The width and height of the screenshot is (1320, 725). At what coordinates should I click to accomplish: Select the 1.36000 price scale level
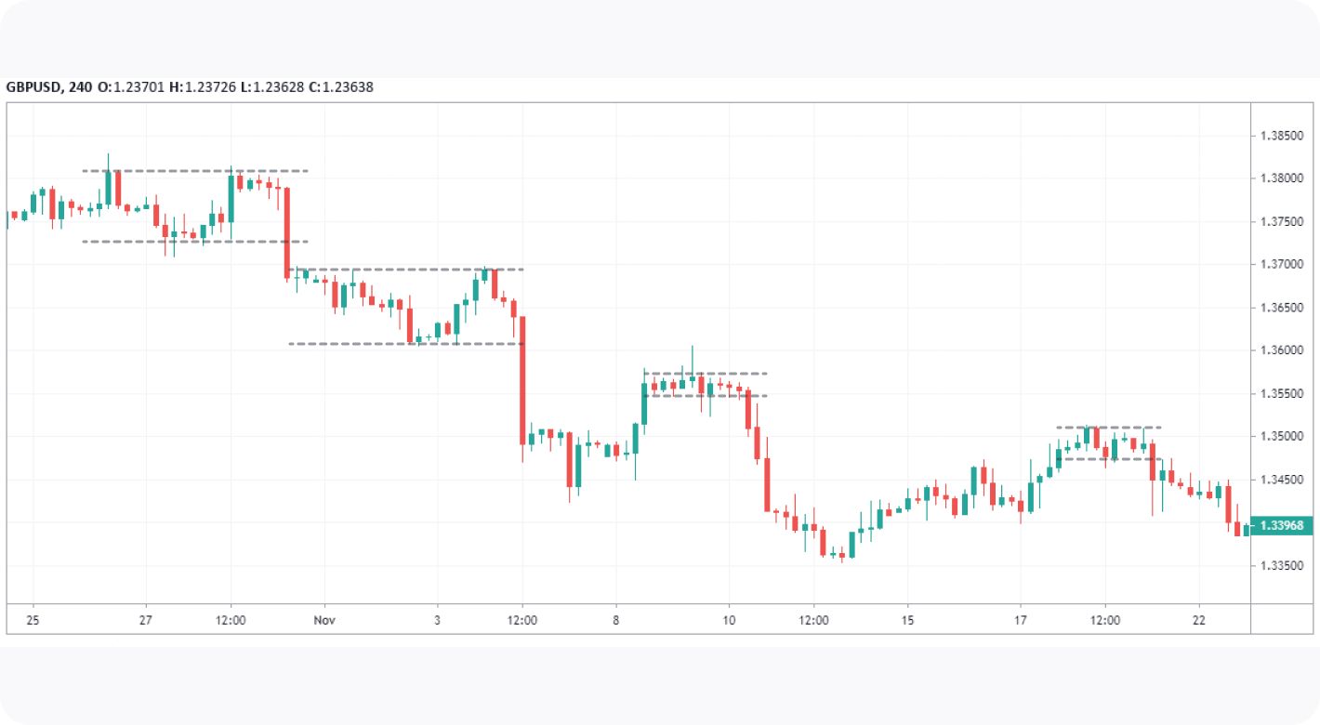coord(1281,350)
